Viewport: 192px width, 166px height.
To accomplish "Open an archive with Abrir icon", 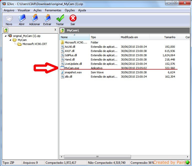I will (x=22, y=19).
